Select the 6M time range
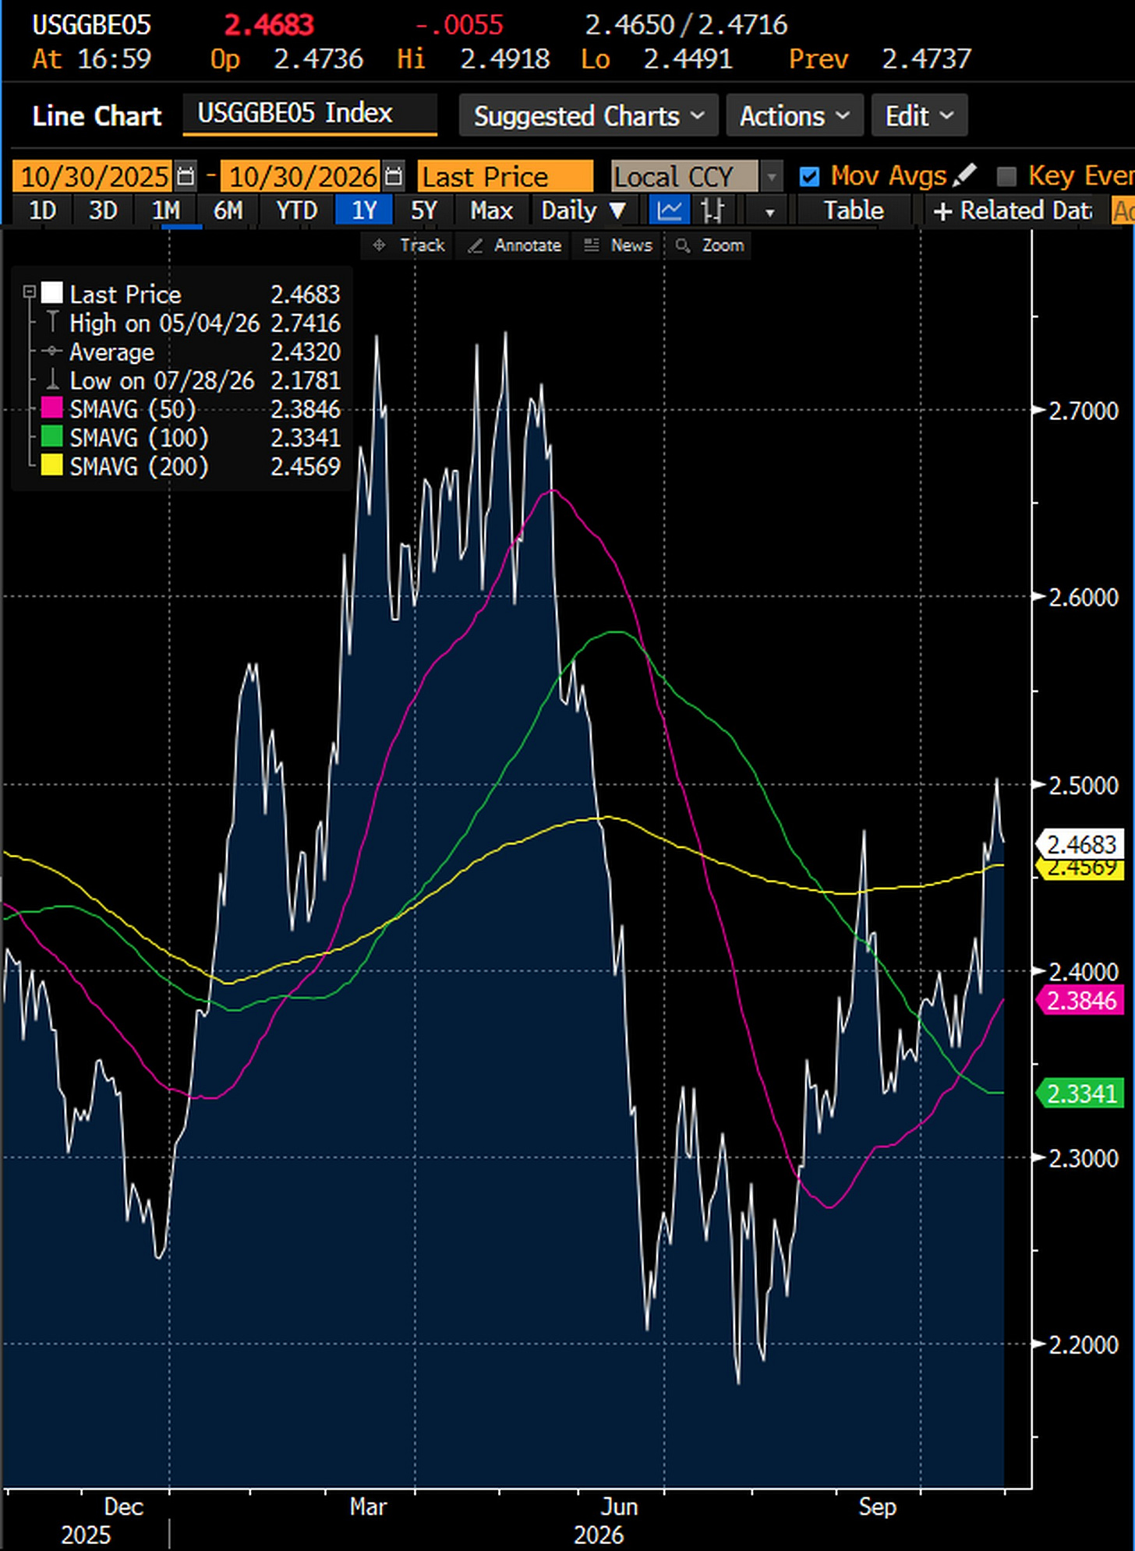1135x1551 pixels. [x=228, y=210]
